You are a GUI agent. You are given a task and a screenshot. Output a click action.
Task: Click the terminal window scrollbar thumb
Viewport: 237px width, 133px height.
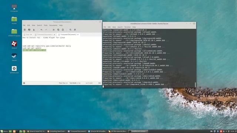tap(195, 85)
